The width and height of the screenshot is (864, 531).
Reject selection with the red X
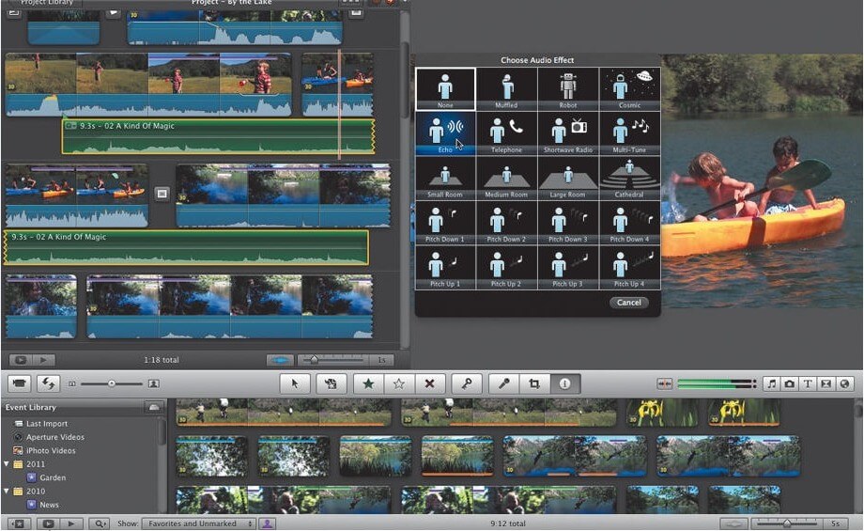pyautogui.click(x=430, y=383)
